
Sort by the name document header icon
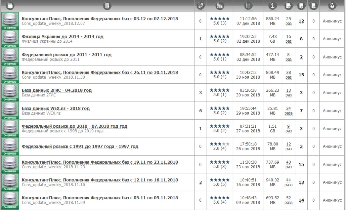pos(107,5)
